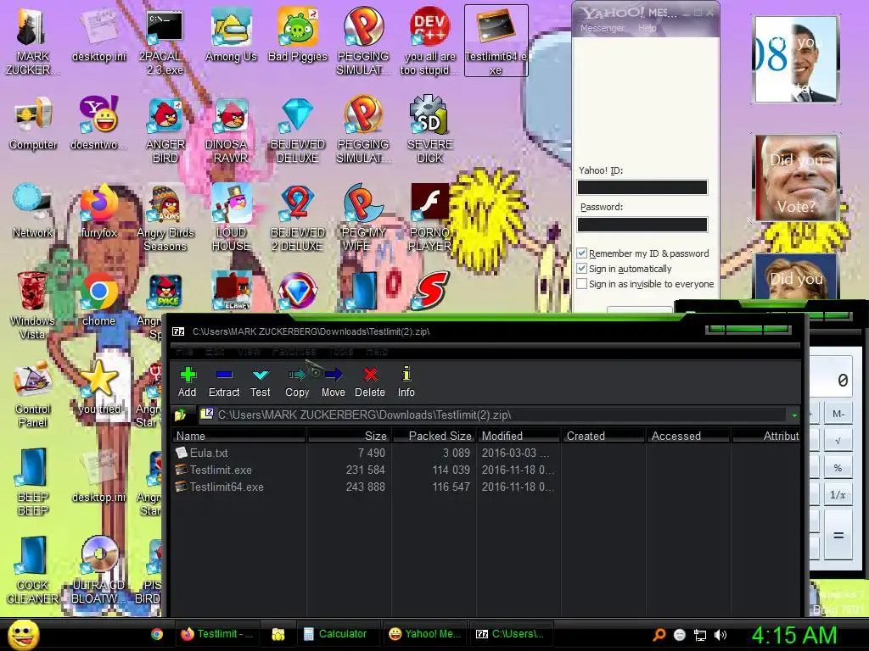Switch to Calculator on the taskbar
This screenshot has height=651, width=869.
coord(336,634)
